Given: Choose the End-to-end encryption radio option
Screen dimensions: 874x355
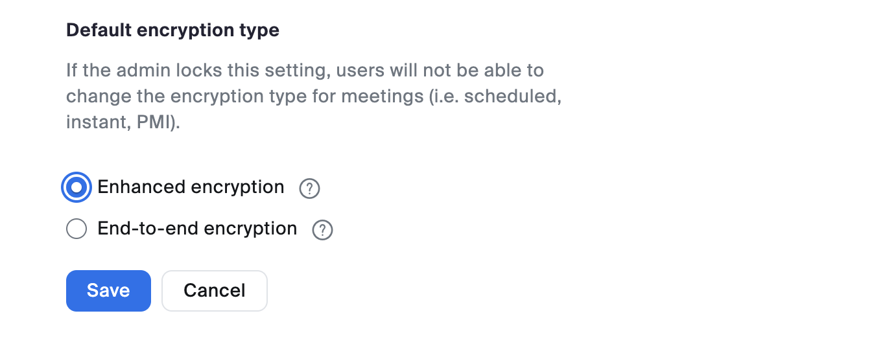Looking at the screenshot, I should pos(77,229).
